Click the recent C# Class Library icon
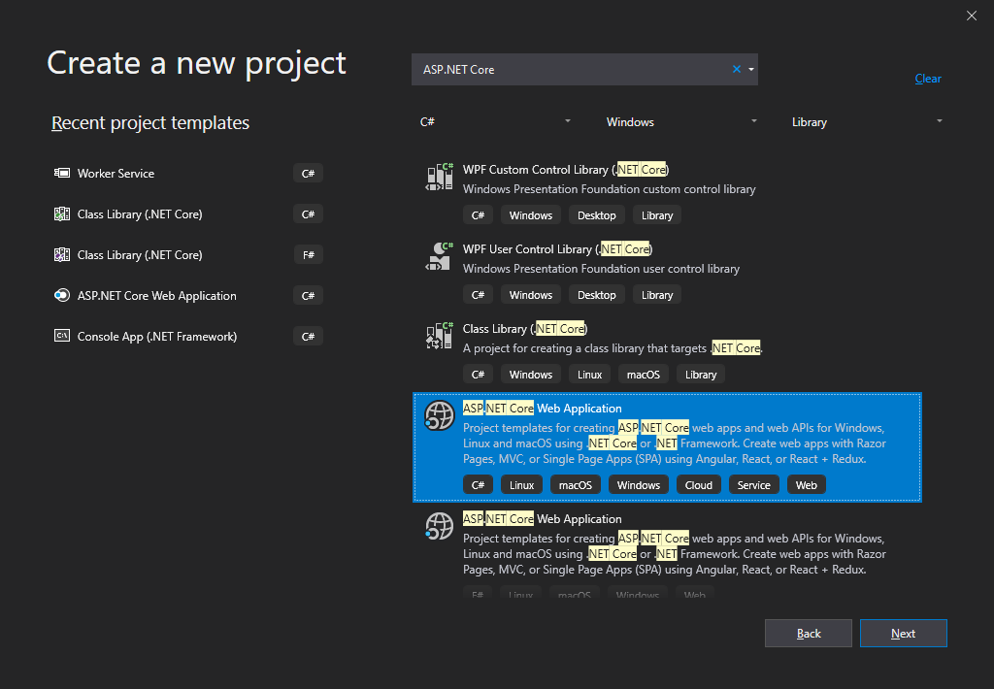Viewport: 994px width, 689px height. (x=61, y=214)
